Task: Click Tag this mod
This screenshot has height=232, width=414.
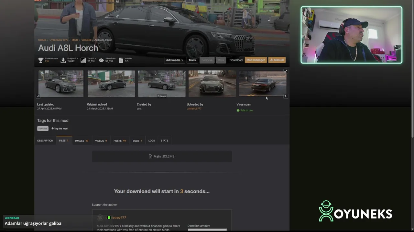Action: coord(60,129)
